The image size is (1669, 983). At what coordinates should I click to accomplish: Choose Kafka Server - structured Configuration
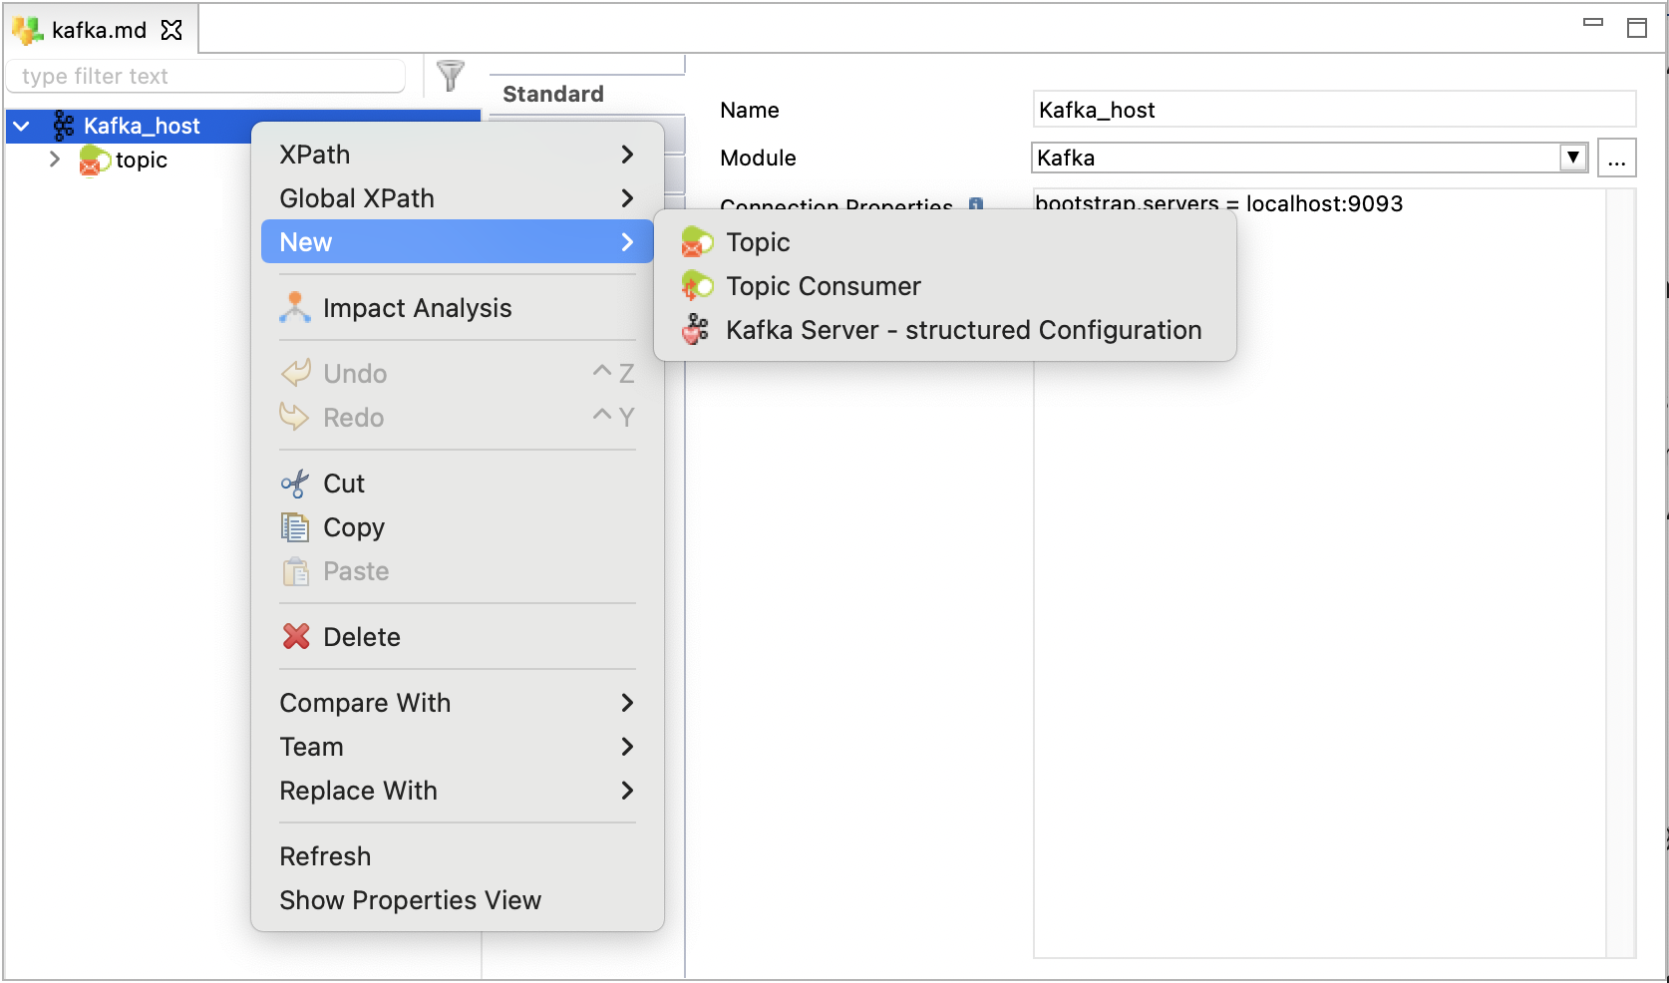(963, 329)
